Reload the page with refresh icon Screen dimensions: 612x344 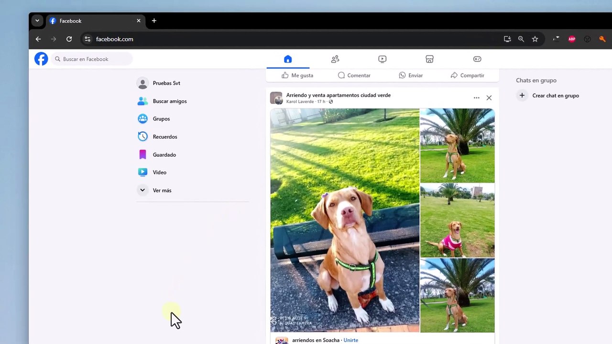(x=69, y=39)
